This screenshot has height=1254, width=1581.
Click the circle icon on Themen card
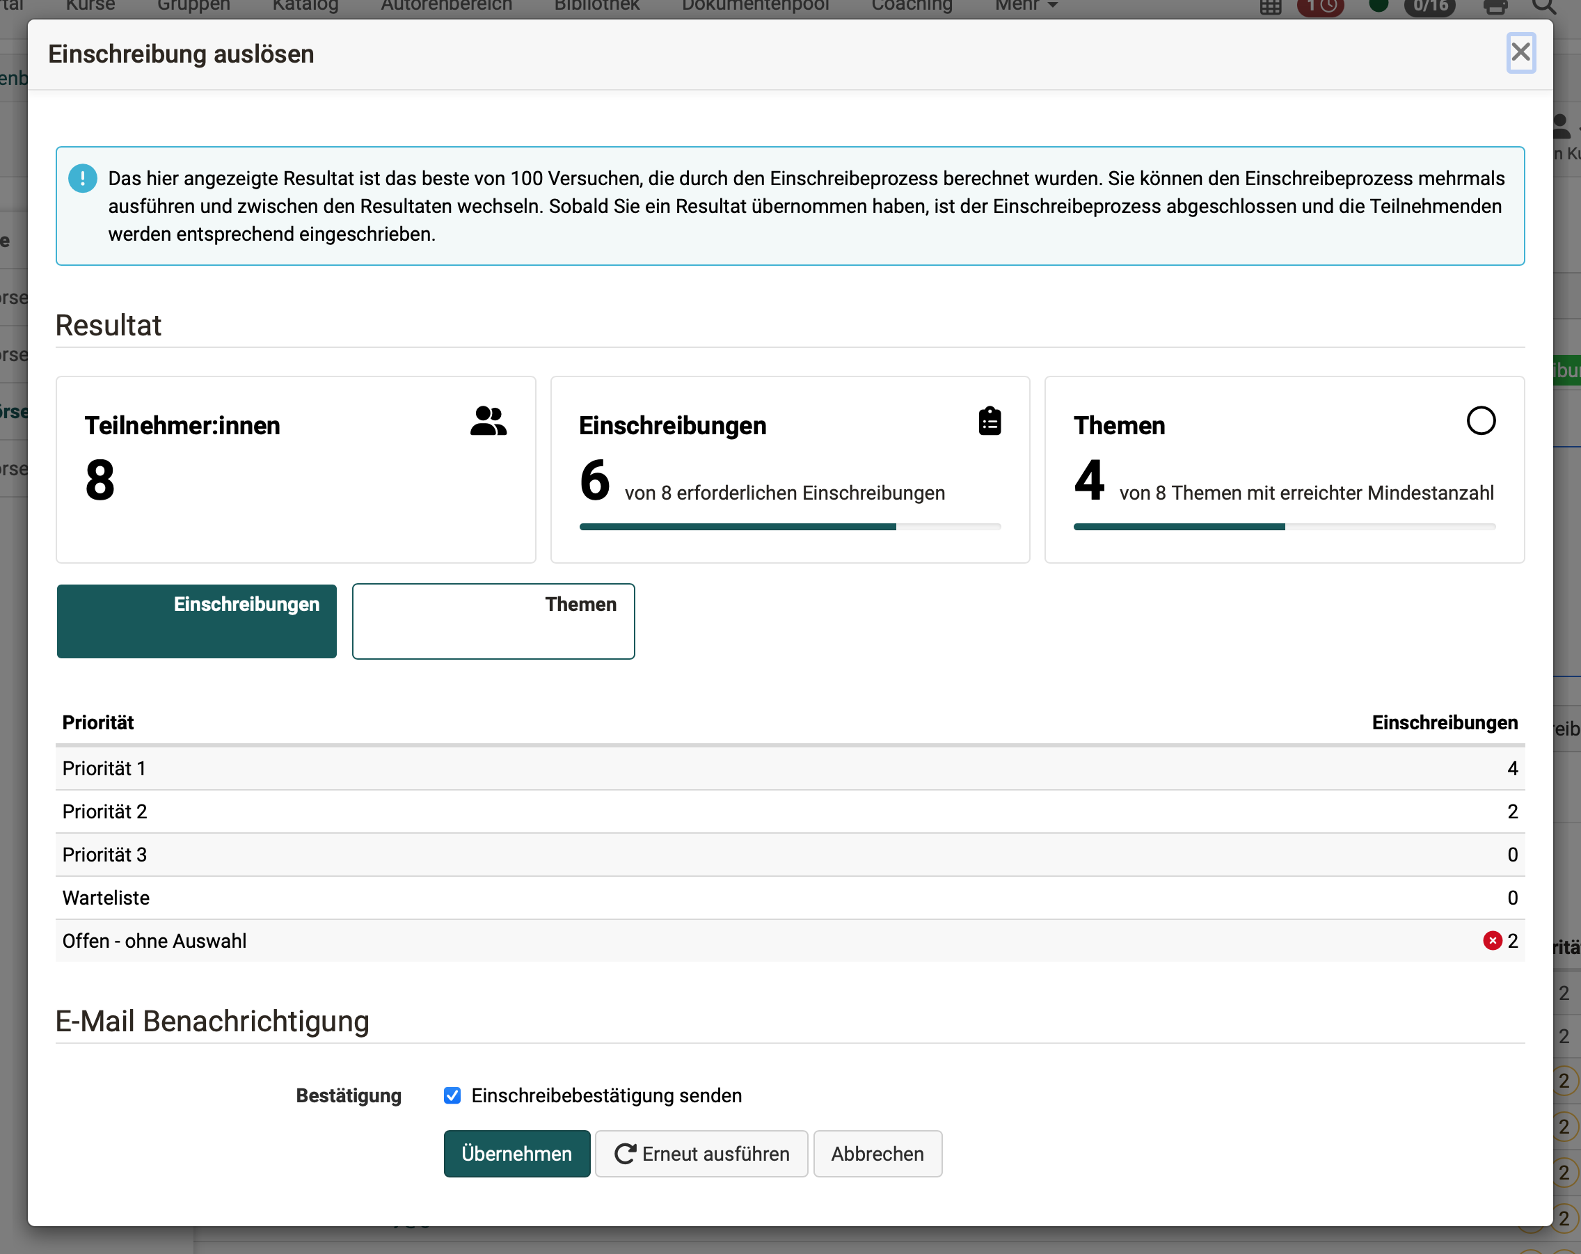pyautogui.click(x=1480, y=421)
